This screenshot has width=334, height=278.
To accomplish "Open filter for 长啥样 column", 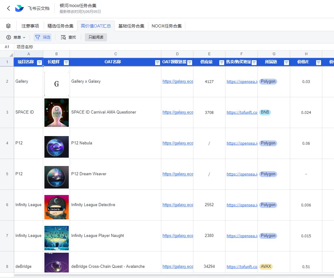I will pos(66,62).
